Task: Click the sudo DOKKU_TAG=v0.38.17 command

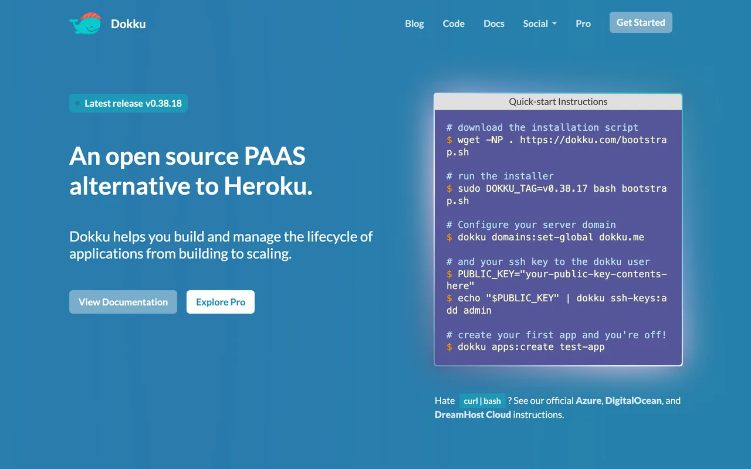Action: click(x=557, y=195)
